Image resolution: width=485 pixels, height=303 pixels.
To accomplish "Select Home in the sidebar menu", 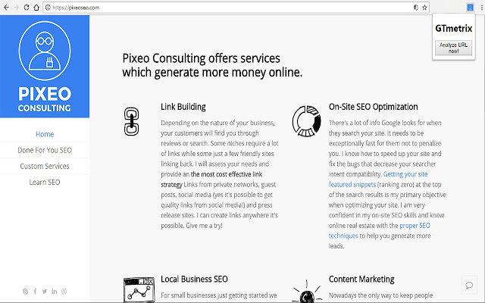I will [x=45, y=134].
